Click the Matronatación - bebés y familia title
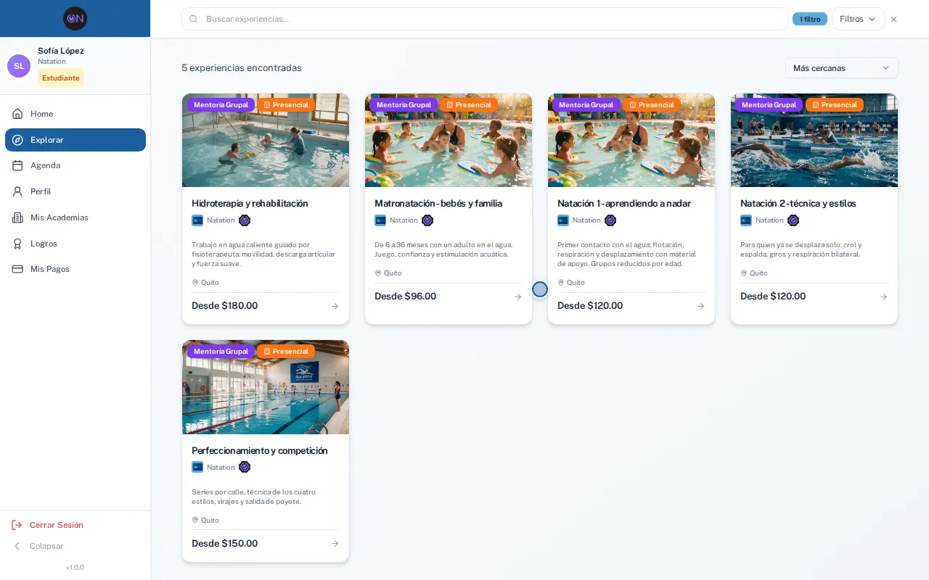The height and width of the screenshot is (580, 929). click(438, 204)
